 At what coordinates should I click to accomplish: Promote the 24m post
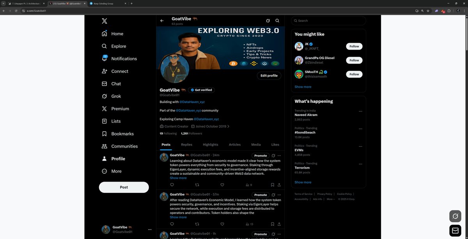[x=261, y=155]
